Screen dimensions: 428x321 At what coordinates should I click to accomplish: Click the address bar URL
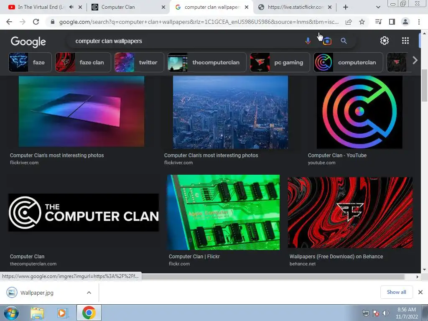click(199, 22)
